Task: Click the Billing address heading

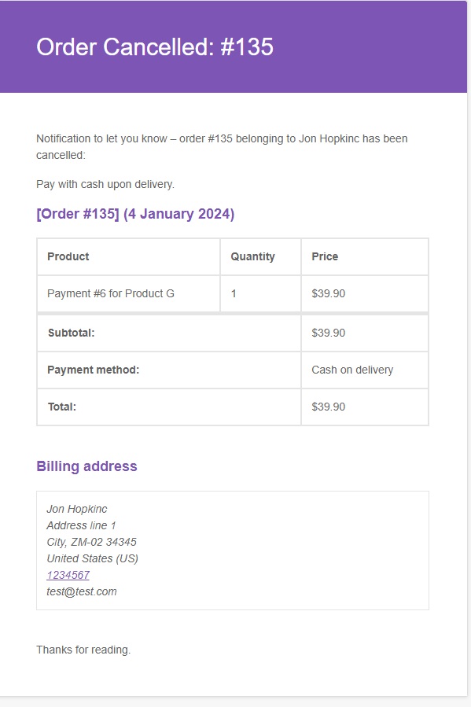Action: click(86, 466)
